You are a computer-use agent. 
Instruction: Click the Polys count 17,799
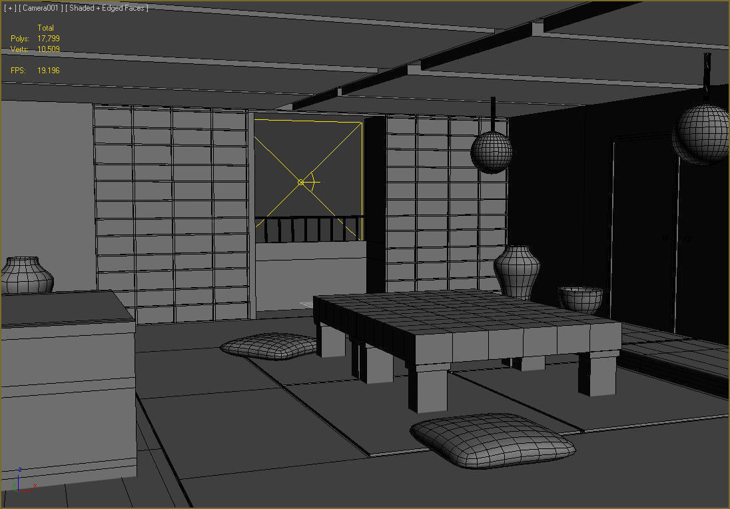click(49, 38)
